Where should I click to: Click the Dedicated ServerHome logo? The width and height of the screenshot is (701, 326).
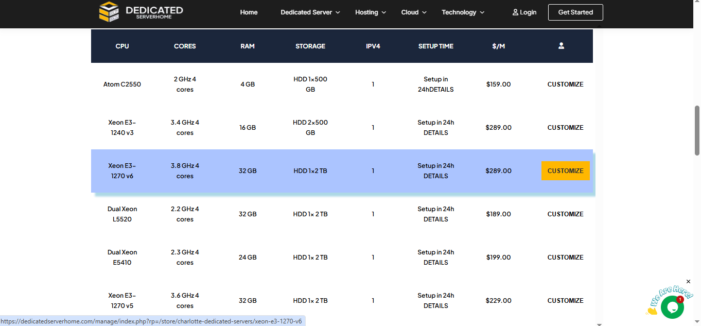point(141,12)
